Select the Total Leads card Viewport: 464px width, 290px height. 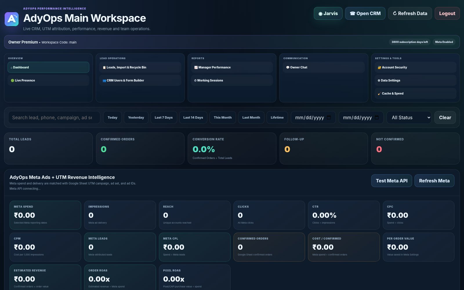click(x=48, y=148)
